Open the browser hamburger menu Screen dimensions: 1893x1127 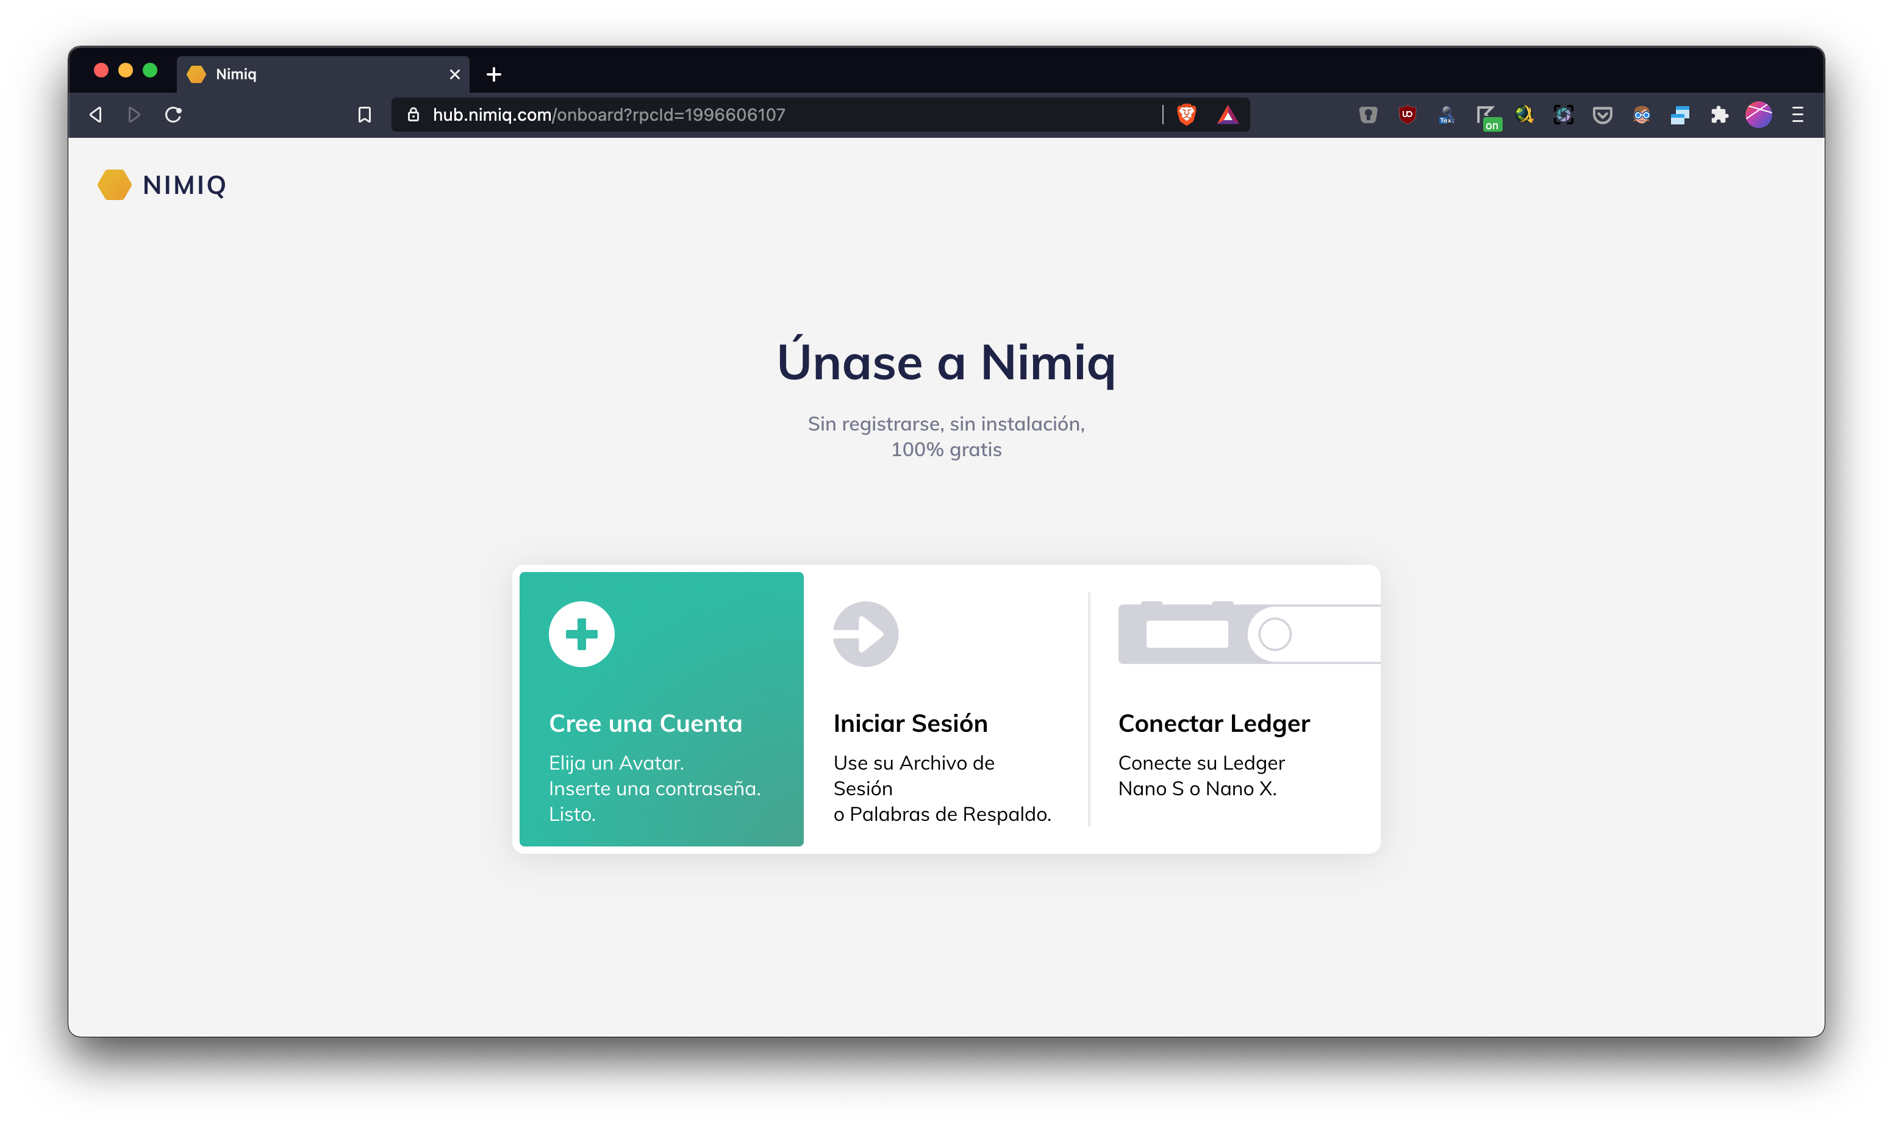click(x=1797, y=115)
